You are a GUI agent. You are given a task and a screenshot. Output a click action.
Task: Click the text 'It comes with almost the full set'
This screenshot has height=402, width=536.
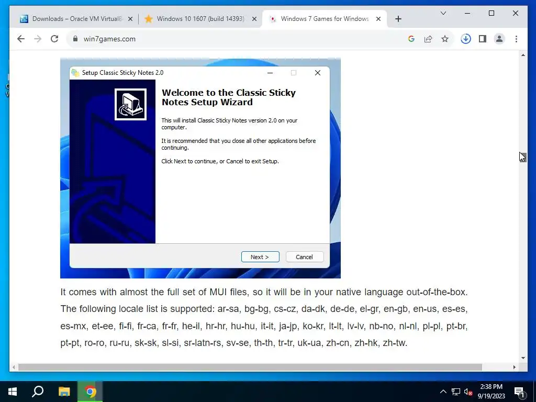coord(133,292)
